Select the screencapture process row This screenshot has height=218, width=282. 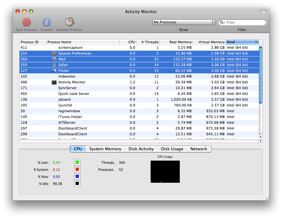tap(139, 48)
